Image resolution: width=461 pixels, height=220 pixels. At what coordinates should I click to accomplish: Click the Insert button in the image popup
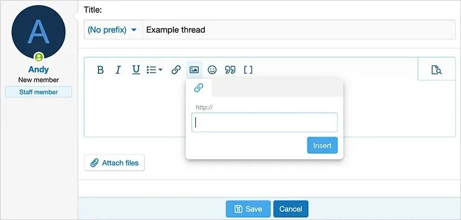coord(322,145)
